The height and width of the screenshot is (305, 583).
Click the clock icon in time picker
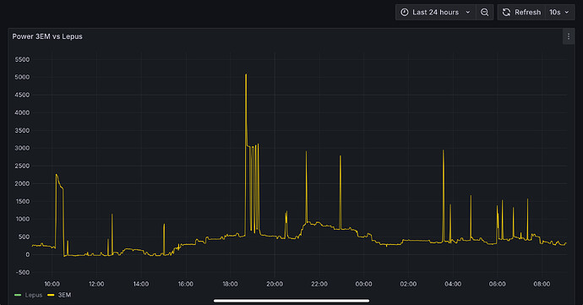point(405,13)
